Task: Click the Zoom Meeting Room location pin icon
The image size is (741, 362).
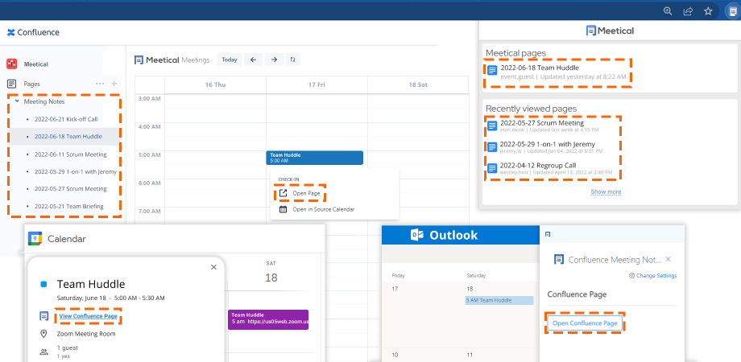Action: point(44,334)
